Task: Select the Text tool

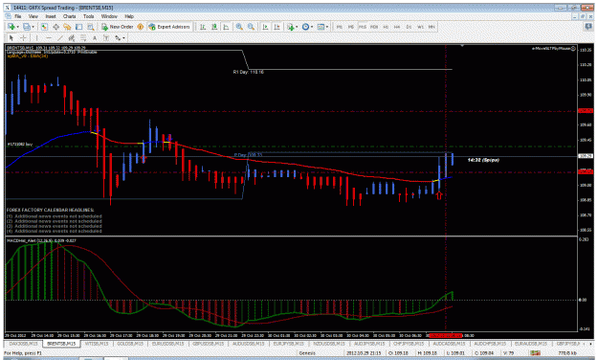Action: [95, 37]
